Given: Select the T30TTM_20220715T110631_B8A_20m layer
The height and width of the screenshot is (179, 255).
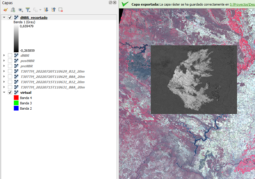Looking at the screenshot, I should point(52,87).
